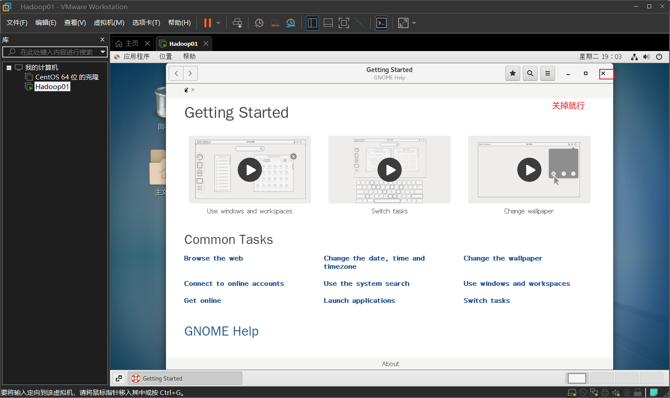Open Connect to online accounts link
670x398 pixels.
234,284
